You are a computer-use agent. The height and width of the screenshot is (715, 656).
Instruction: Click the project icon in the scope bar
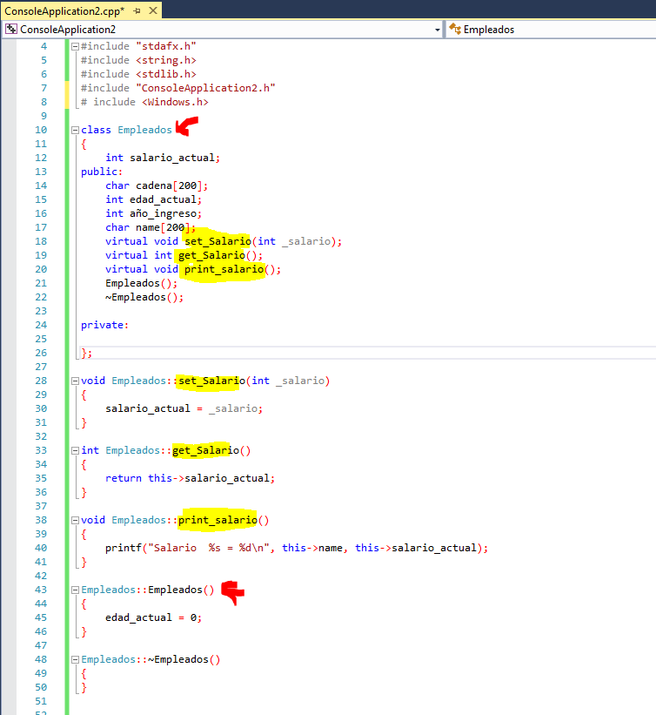coord(11,30)
